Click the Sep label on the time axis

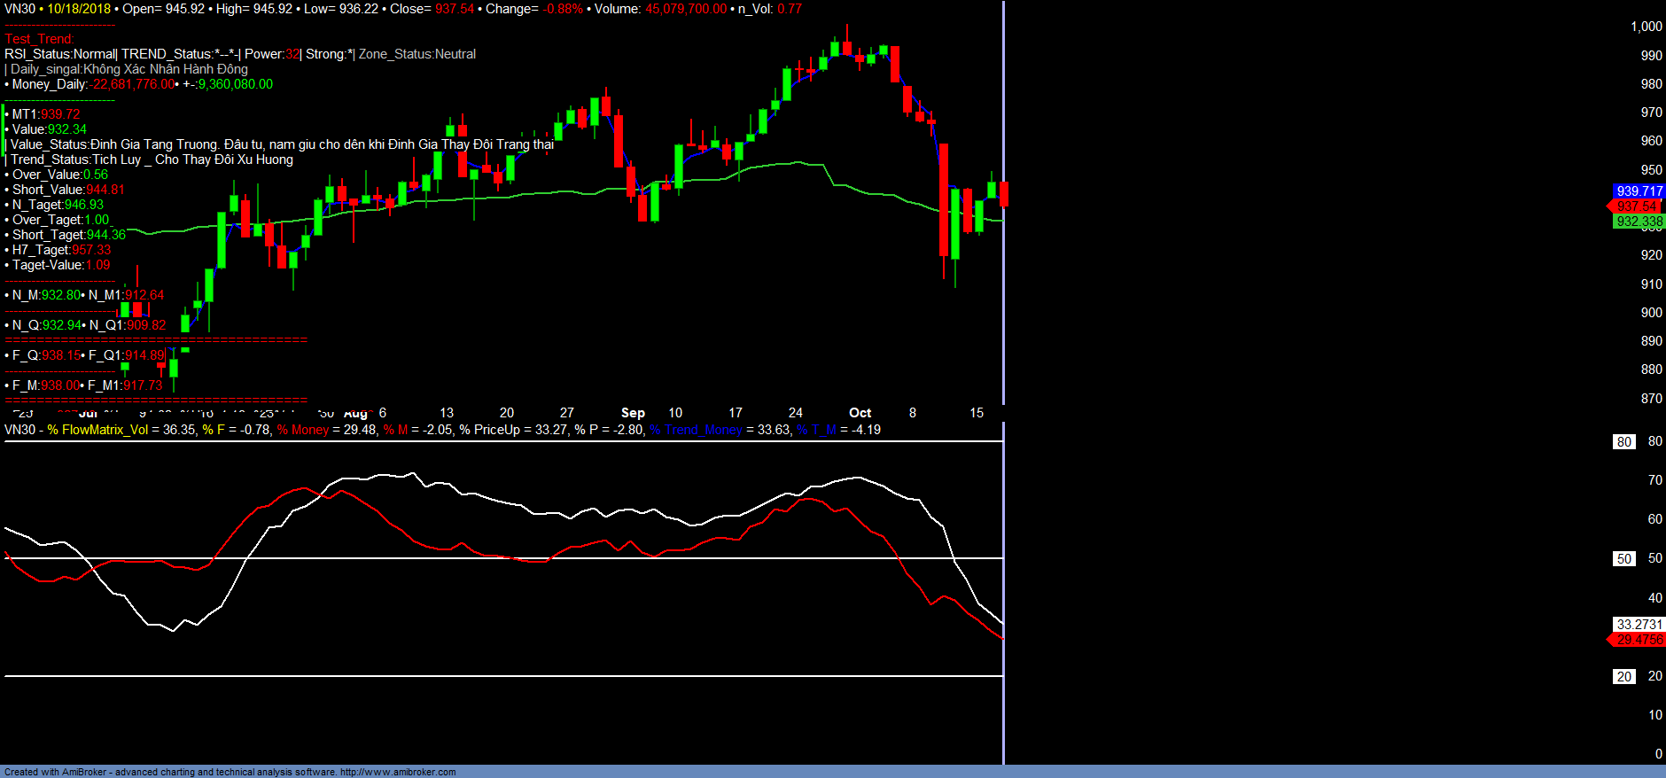coord(633,413)
